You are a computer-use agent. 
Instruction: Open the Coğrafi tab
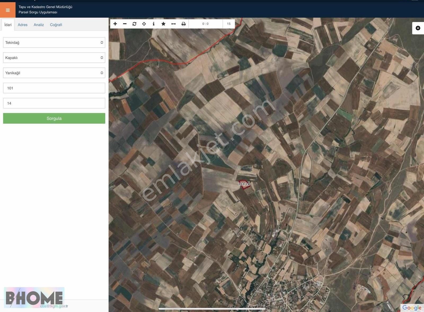[56, 25]
